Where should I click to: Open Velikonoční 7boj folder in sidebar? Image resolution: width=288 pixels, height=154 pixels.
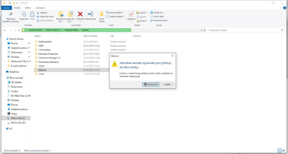(x=21, y=61)
